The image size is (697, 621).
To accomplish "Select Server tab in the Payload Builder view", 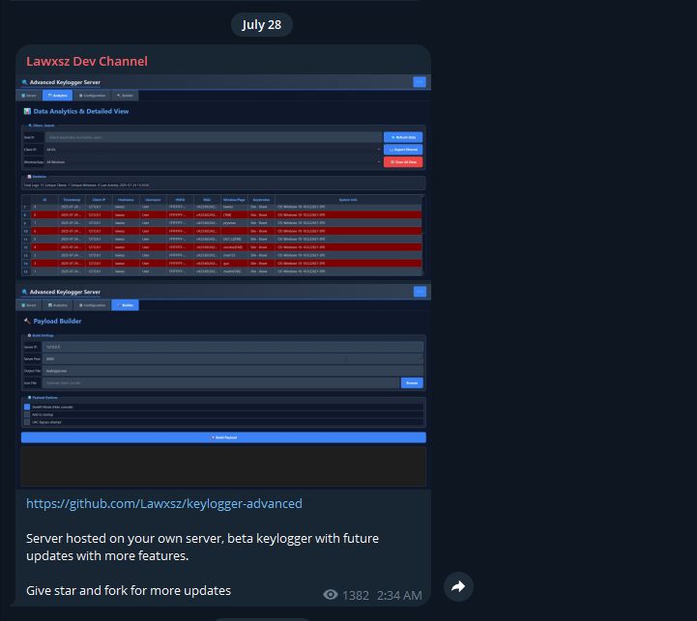I will point(29,305).
